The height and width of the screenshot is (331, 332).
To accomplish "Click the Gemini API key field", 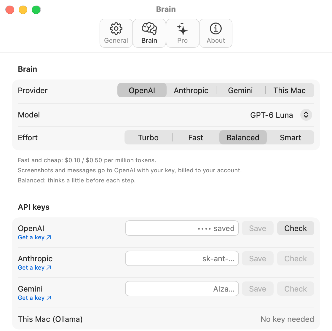I will [182, 289].
